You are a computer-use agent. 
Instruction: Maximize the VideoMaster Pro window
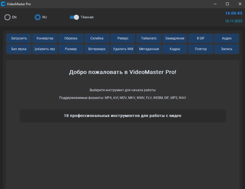227,4
